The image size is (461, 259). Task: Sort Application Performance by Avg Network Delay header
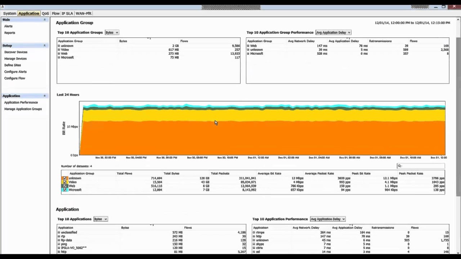click(x=306, y=228)
